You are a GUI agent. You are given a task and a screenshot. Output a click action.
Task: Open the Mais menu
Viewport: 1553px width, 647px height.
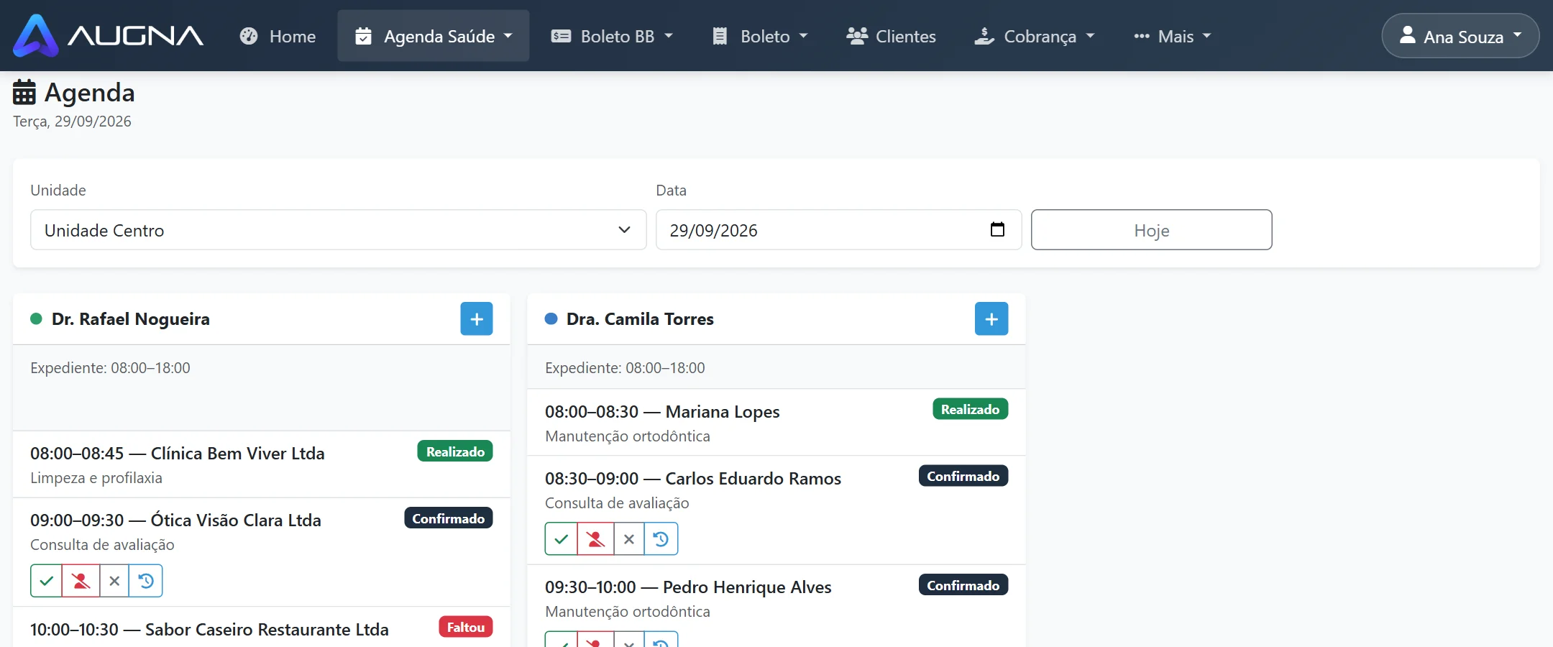tap(1172, 36)
